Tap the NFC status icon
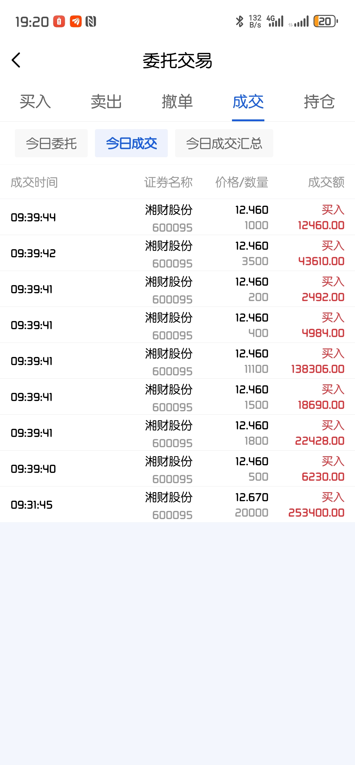 click(x=91, y=21)
